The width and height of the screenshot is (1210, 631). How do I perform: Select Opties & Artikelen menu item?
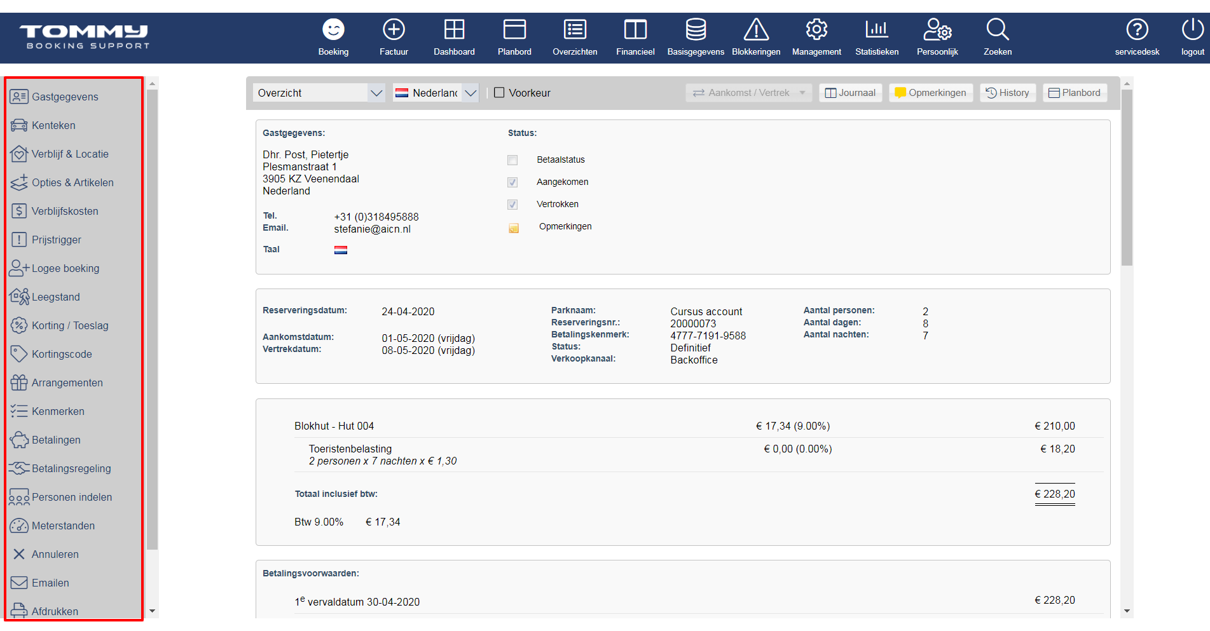pos(72,182)
